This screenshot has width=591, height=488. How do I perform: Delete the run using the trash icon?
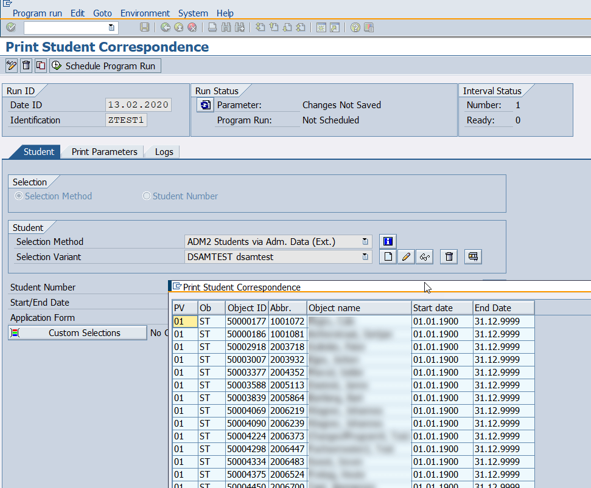(x=25, y=65)
